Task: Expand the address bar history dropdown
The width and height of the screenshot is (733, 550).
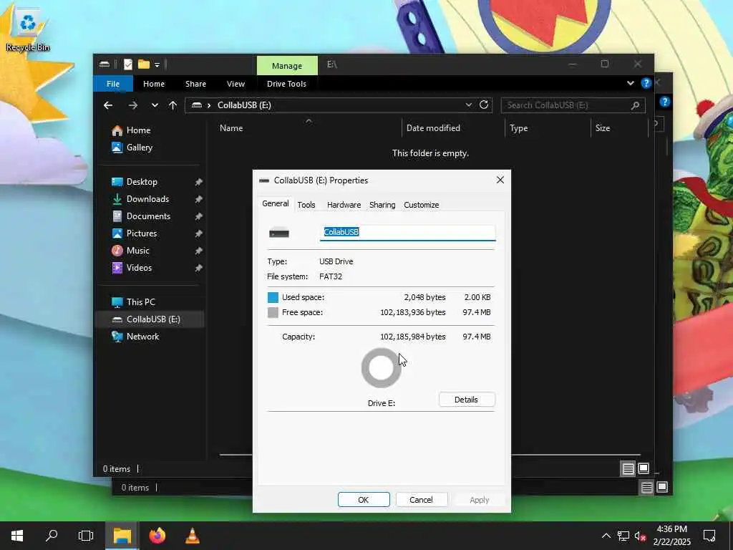Action: pos(468,105)
